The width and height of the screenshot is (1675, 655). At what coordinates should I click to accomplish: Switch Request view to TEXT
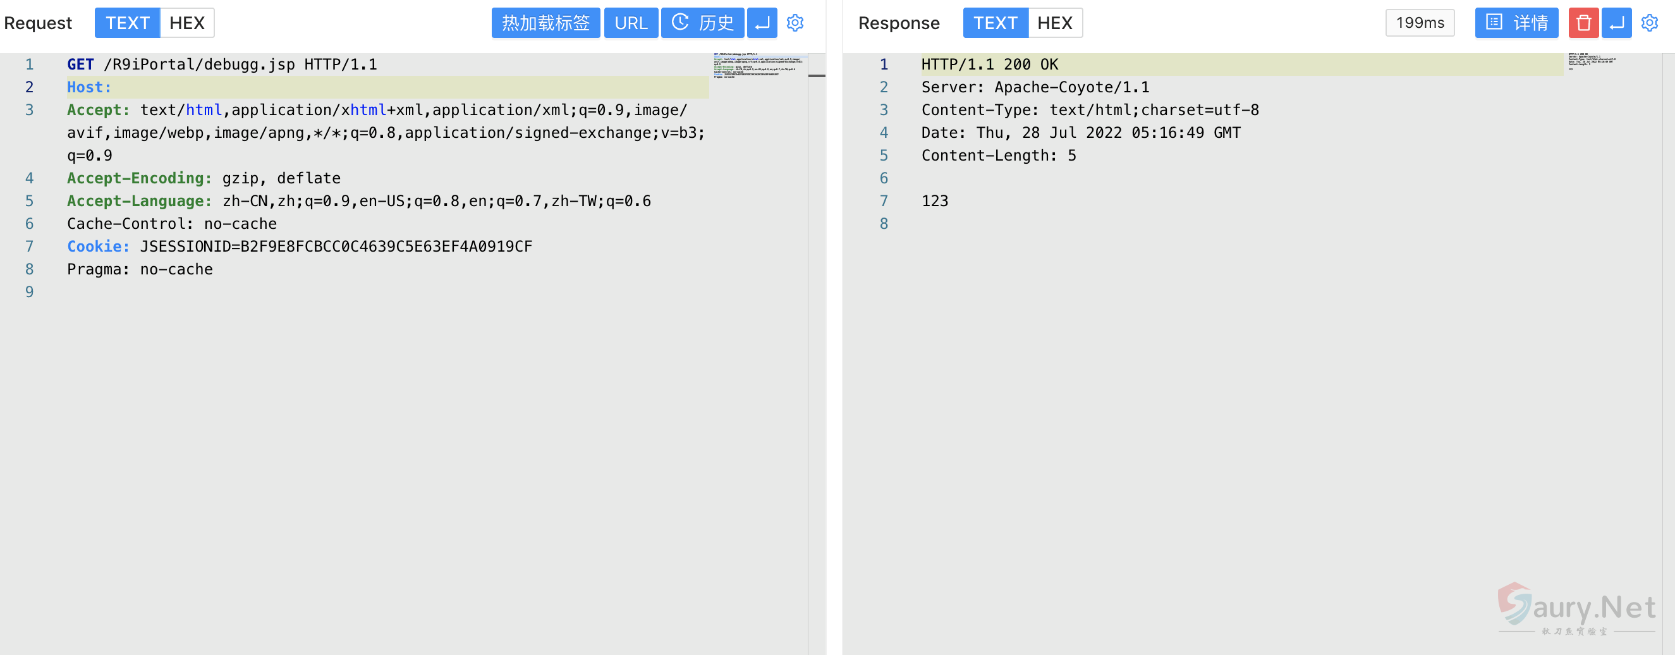coord(128,23)
